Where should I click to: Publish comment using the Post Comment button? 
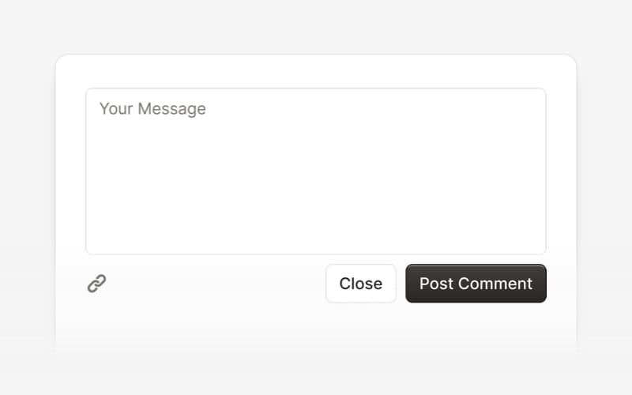(476, 284)
